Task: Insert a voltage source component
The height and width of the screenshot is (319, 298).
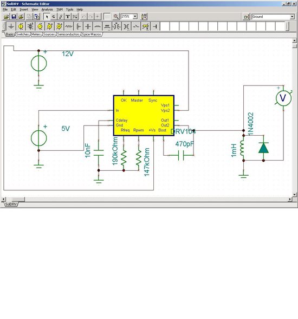Action: coord(21,26)
